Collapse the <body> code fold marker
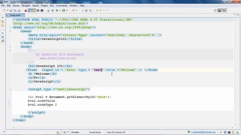The image size is (241, 135). tap(10, 46)
